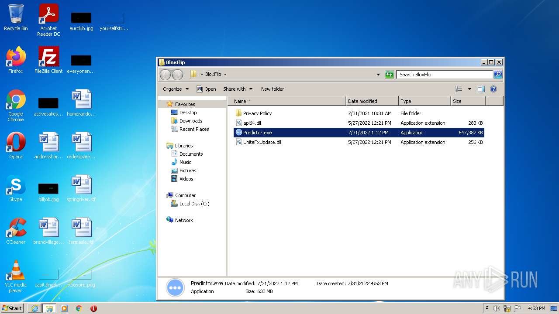Select the UniteFxUpdate.dll file
Image resolution: width=559 pixels, height=314 pixels.
(x=262, y=142)
